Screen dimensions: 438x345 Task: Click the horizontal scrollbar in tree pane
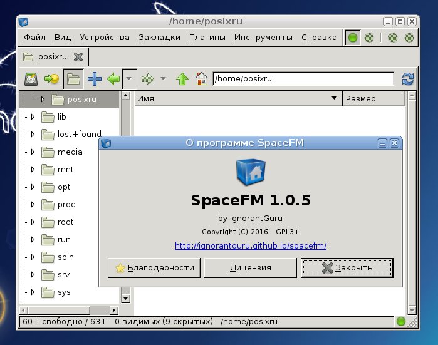click(68, 310)
